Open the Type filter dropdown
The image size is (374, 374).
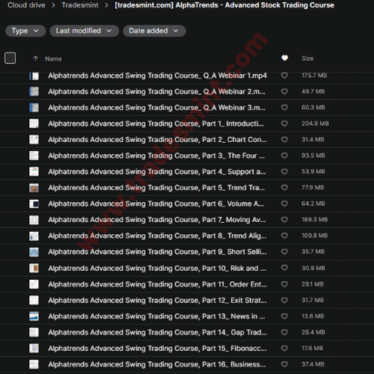pos(25,31)
